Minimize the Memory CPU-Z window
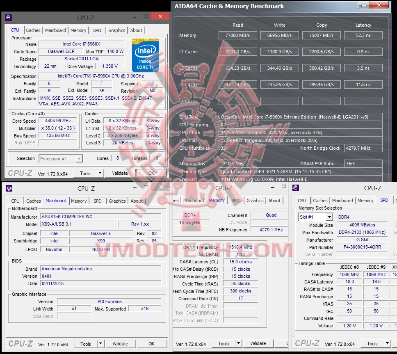 tap(273, 187)
